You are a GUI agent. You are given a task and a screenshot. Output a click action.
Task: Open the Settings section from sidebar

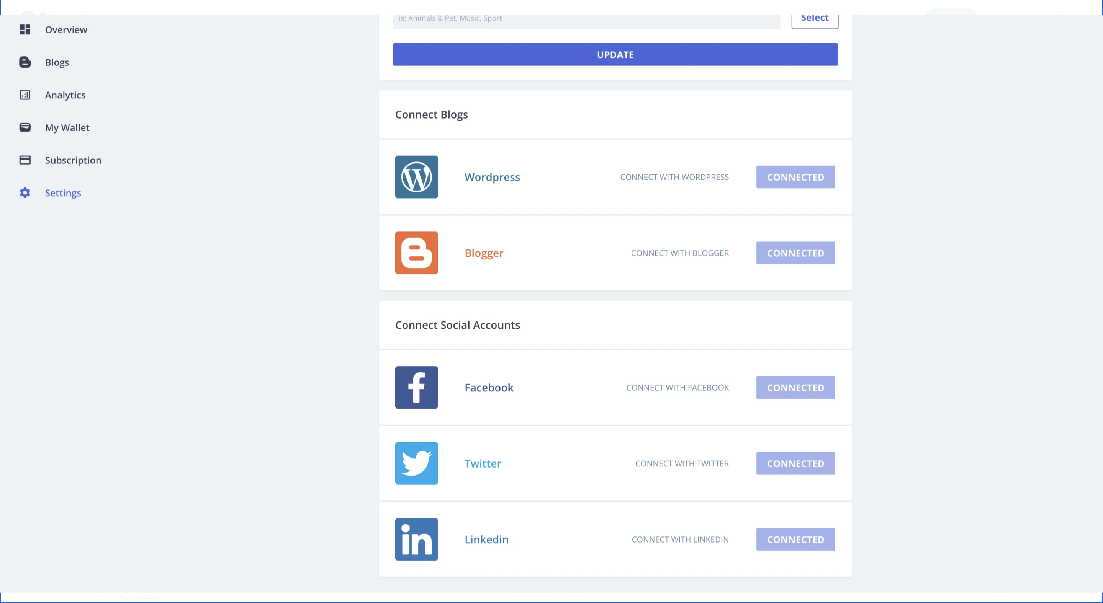63,192
